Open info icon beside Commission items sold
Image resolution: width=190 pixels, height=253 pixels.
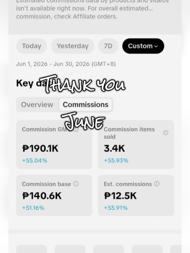click(166, 133)
